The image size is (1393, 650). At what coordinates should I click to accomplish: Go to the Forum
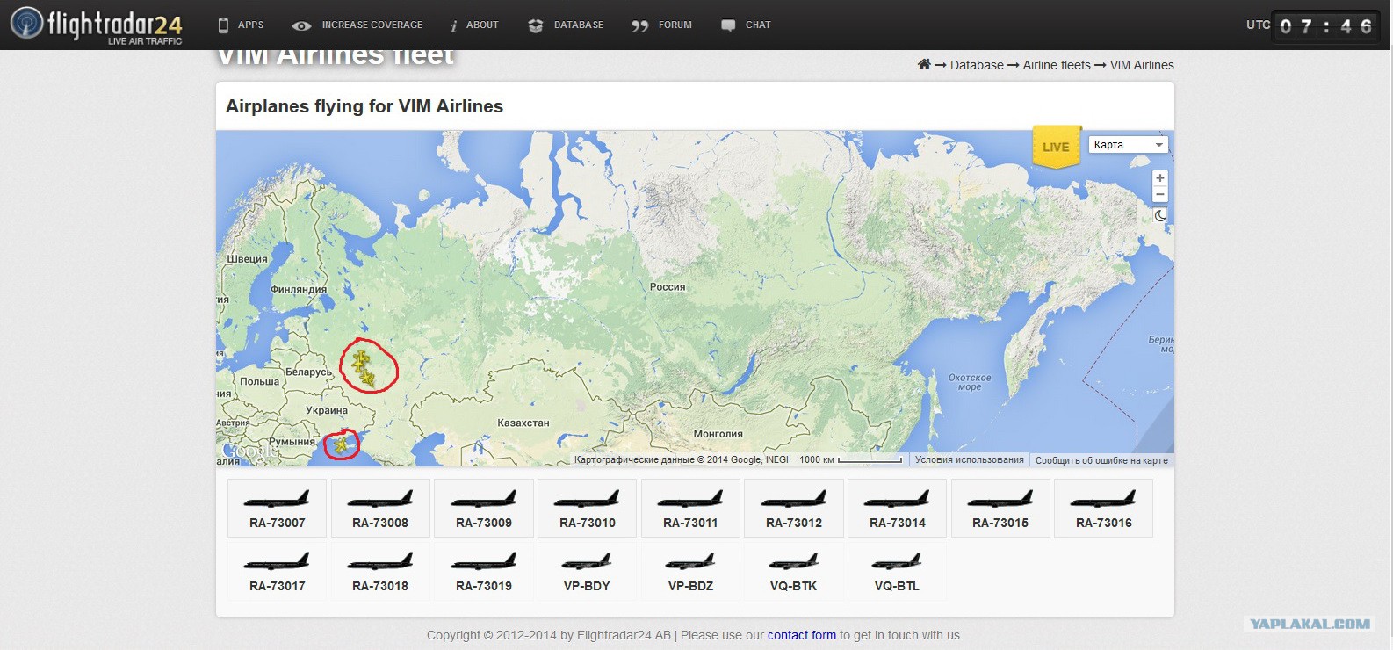(x=661, y=25)
